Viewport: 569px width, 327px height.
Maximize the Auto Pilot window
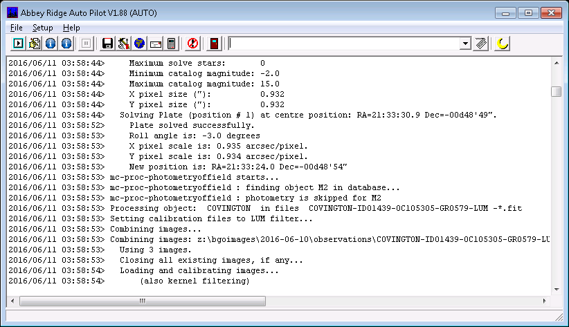[528, 13]
